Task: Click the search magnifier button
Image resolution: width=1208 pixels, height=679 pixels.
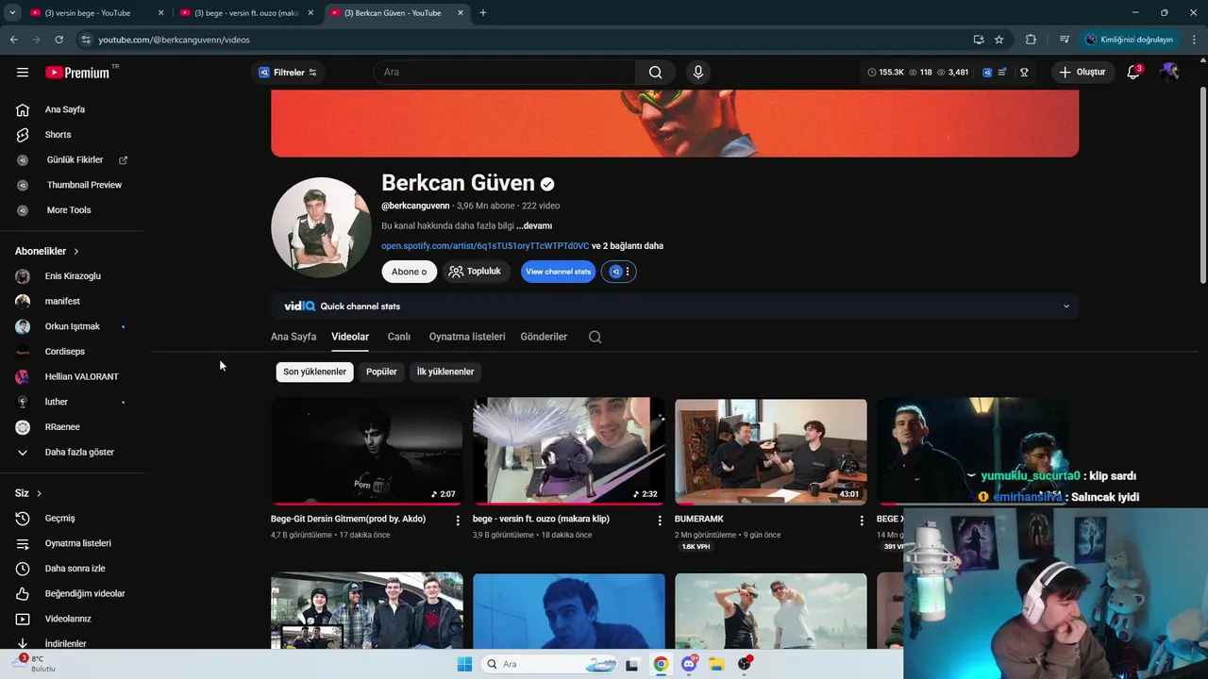Action: pos(655,73)
